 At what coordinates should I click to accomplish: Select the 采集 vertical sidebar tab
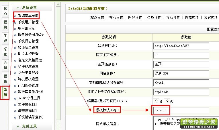5,52
